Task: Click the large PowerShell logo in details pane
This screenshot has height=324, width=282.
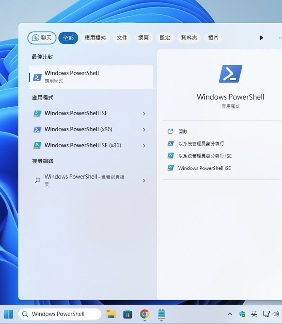Action: click(x=231, y=74)
